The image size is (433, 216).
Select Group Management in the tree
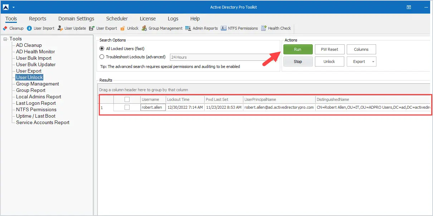pos(38,84)
